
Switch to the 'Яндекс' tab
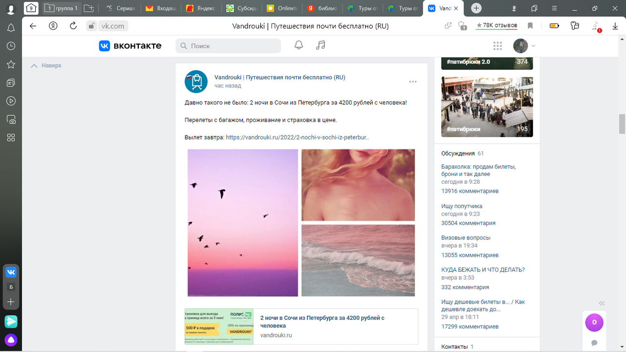(201, 8)
